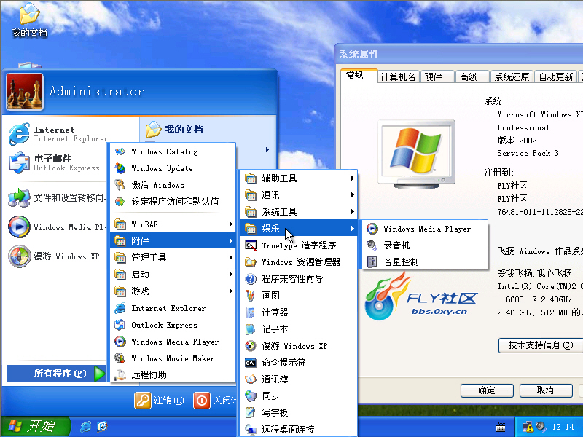
Task: Expand the 系统工具 system tools submenu
Action: tap(299, 212)
